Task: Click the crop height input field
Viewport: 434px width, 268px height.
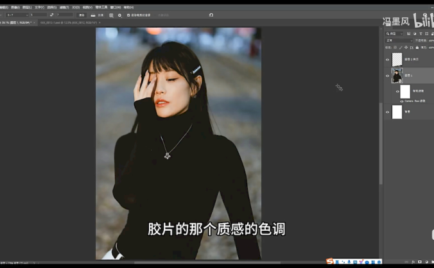Action: point(64,15)
